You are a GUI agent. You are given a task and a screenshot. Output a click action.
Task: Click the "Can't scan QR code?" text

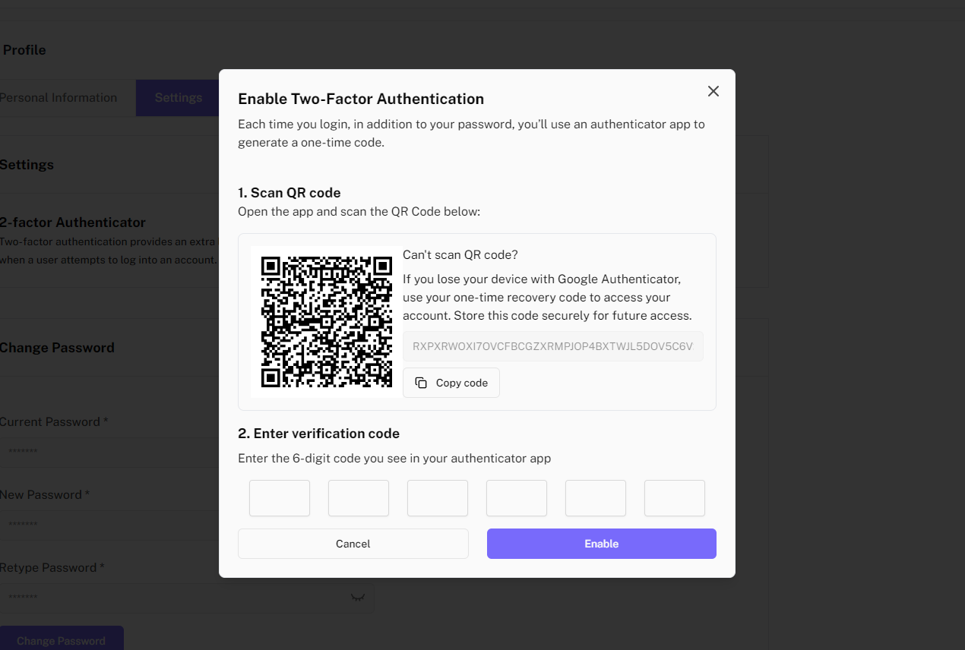coord(460,254)
